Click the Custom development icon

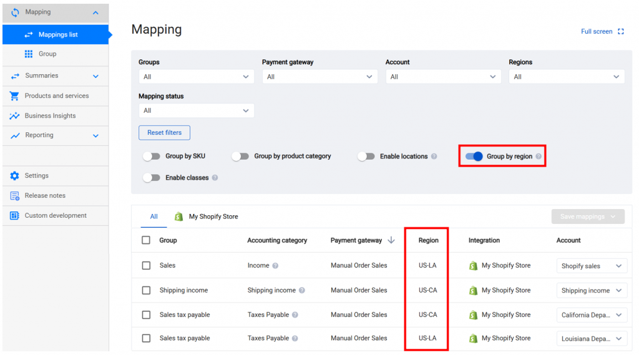(14, 216)
